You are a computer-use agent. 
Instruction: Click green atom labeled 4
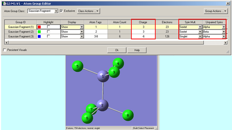pos(119,63)
